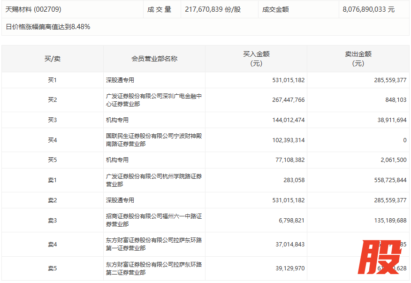Click the 买4 sell amount of 0

(404, 140)
